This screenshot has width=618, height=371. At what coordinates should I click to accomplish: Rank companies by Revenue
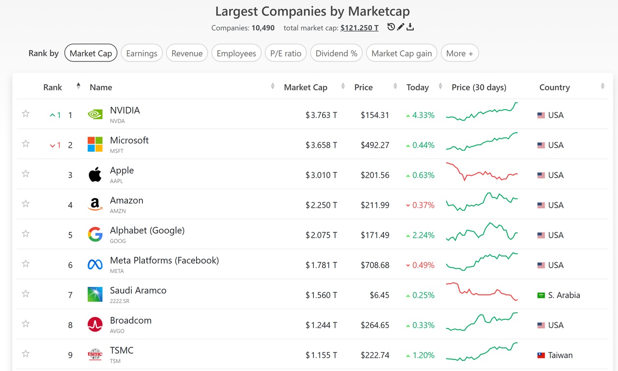pyautogui.click(x=187, y=53)
